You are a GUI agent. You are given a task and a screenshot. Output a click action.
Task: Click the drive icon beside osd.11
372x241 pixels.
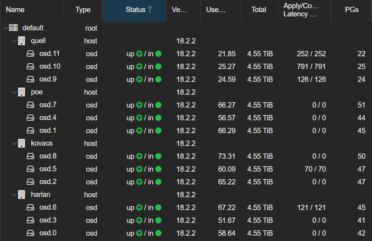pyautogui.click(x=30, y=53)
